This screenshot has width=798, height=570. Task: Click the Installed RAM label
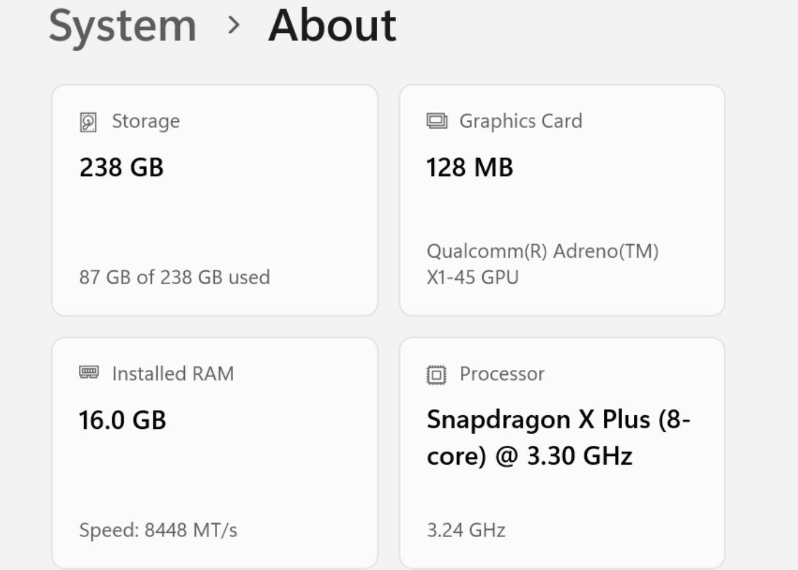point(173,374)
